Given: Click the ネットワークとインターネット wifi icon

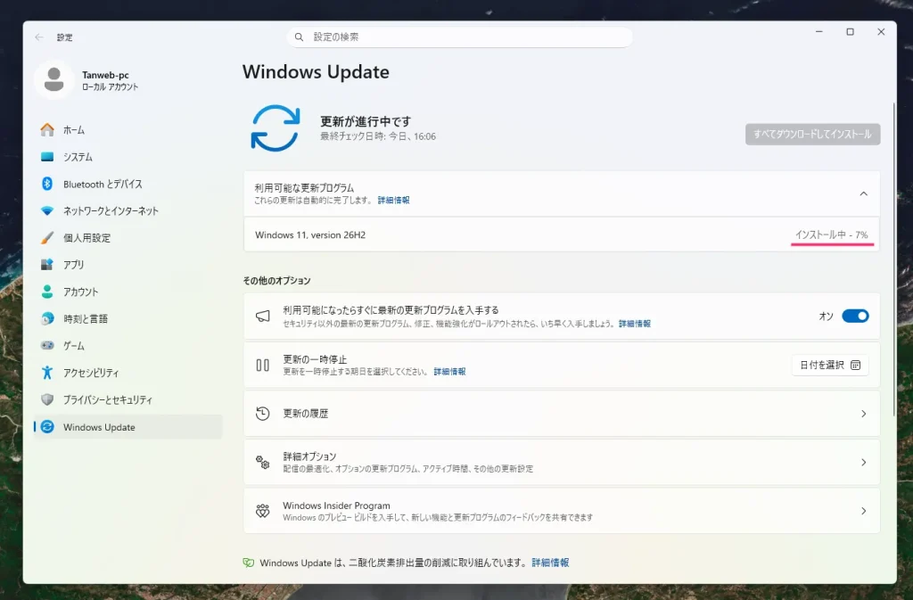Looking at the screenshot, I should (47, 210).
